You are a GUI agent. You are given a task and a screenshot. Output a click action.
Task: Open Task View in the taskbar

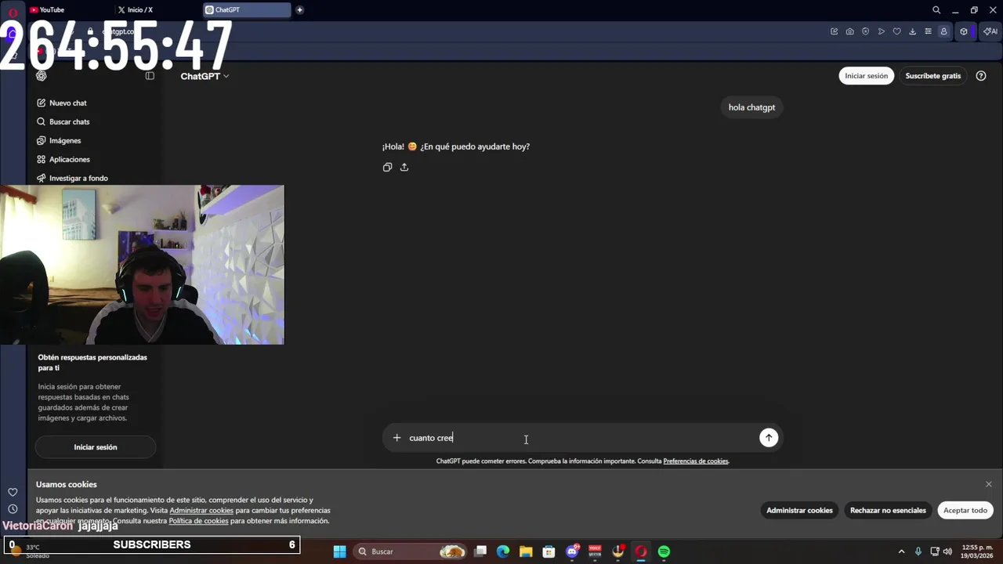[x=480, y=551]
